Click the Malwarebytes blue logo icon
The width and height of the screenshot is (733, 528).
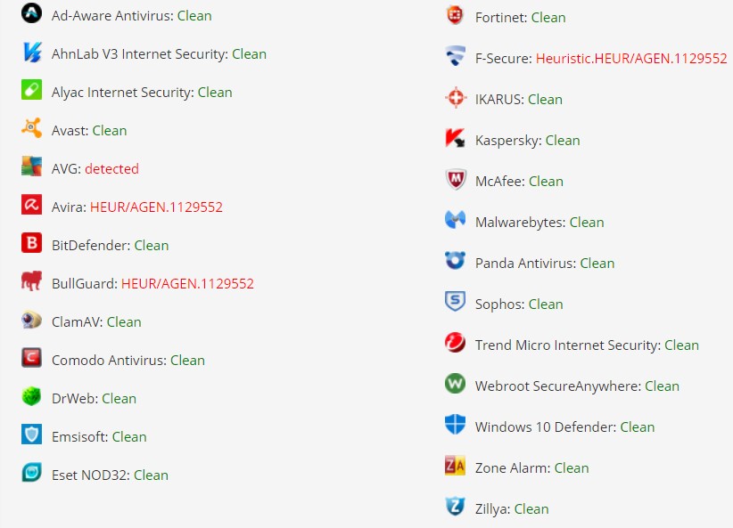(x=456, y=221)
